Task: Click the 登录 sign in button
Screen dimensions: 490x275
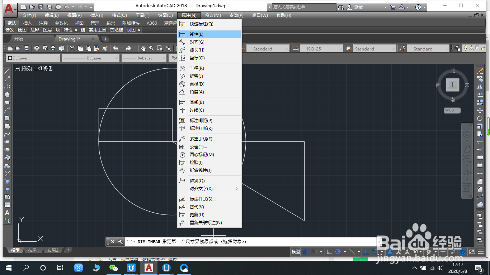Action: 355,7
